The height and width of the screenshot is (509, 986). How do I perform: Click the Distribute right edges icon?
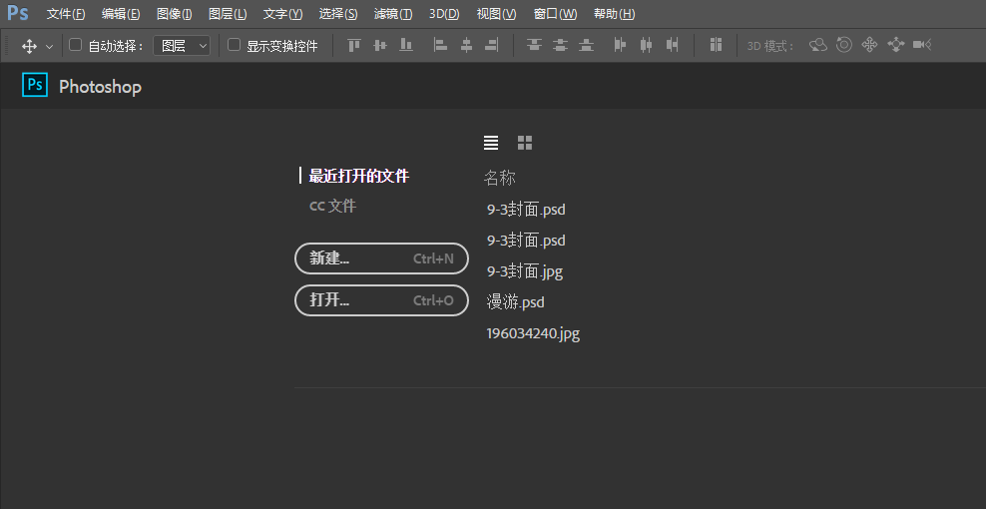click(x=673, y=45)
